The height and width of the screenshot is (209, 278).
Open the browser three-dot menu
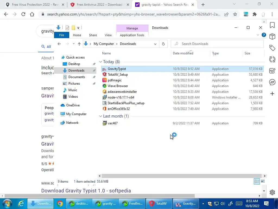(272, 14)
